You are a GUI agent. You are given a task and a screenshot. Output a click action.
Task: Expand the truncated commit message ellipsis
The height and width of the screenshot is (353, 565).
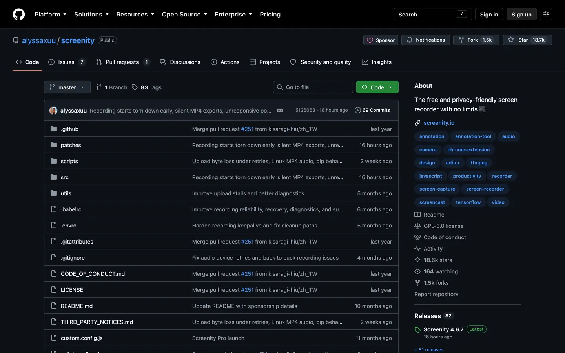(280, 110)
